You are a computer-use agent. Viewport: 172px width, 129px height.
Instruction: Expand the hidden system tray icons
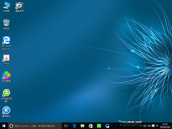click(x=141, y=126)
